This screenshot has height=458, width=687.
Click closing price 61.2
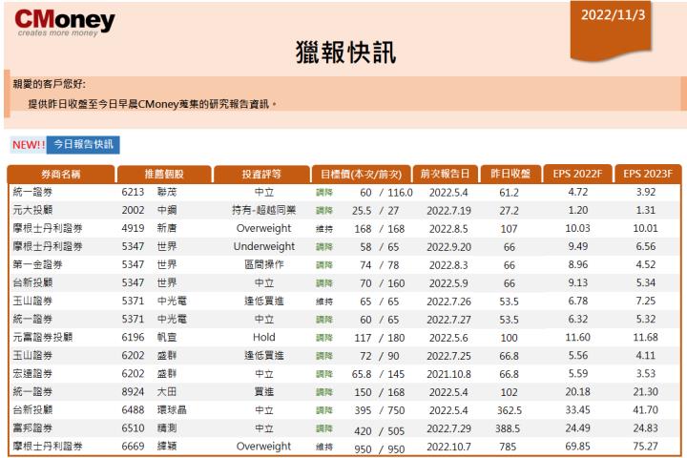point(509,193)
